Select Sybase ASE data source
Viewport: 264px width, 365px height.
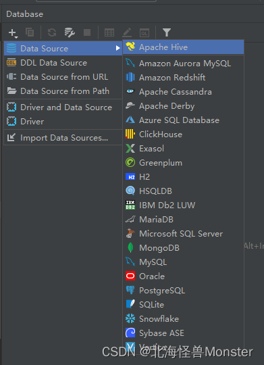pos(183,333)
